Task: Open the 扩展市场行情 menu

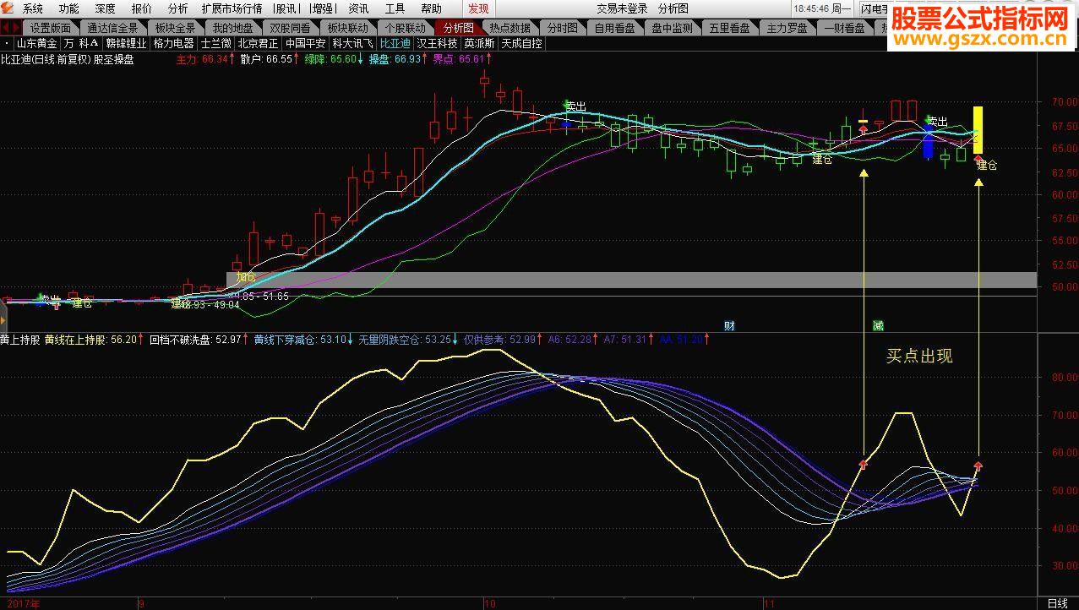Action: [x=232, y=8]
